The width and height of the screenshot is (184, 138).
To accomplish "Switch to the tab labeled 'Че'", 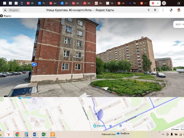I will tap(110, 3).
